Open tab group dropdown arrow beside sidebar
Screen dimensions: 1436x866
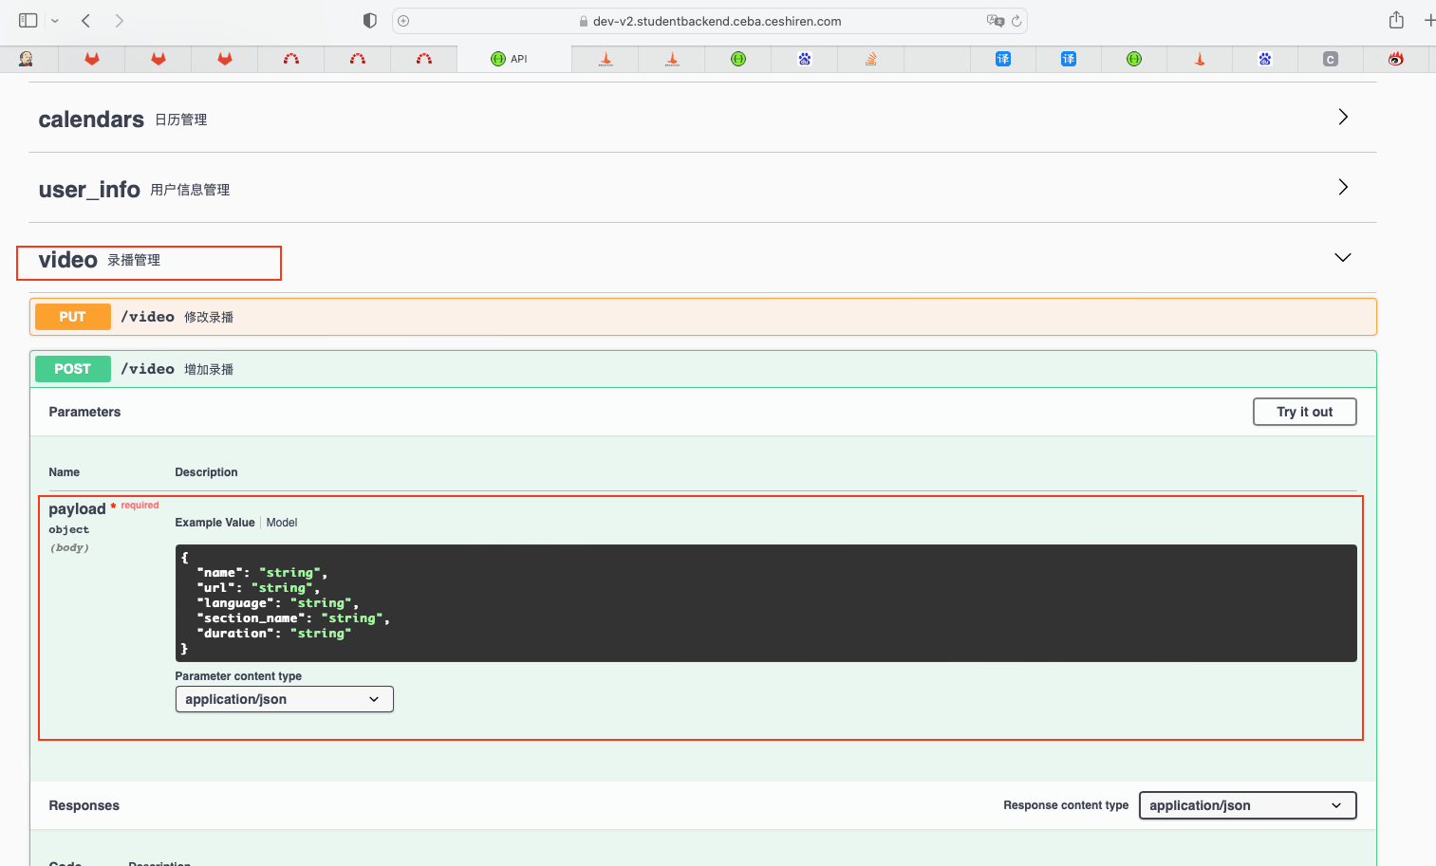[x=55, y=21]
